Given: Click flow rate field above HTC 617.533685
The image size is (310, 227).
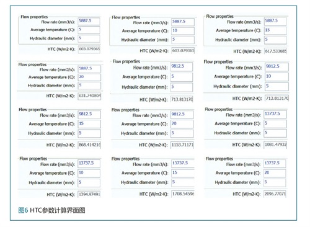Looking at the screenshot, I should coord(275,21).
